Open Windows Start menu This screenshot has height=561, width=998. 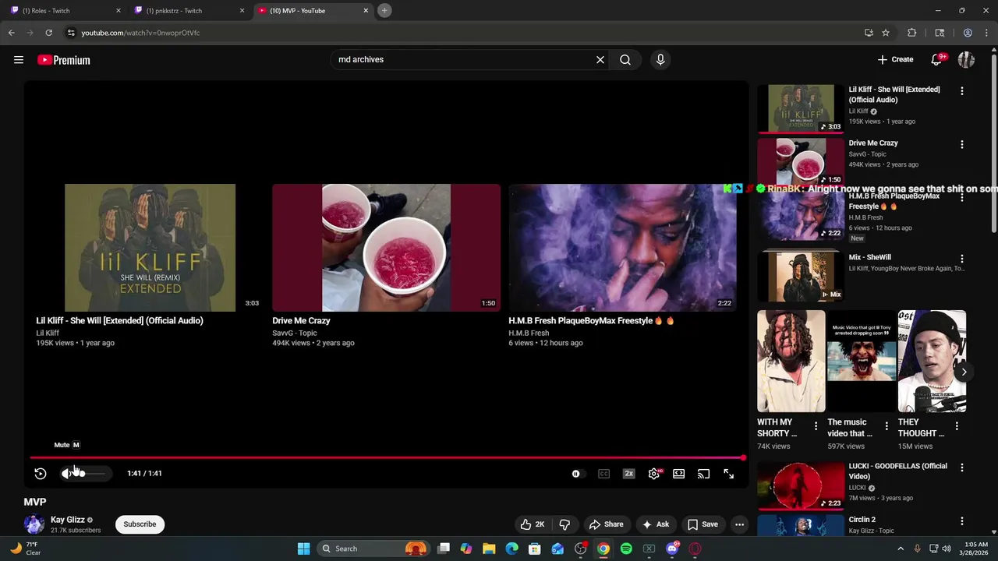point(304,549)
